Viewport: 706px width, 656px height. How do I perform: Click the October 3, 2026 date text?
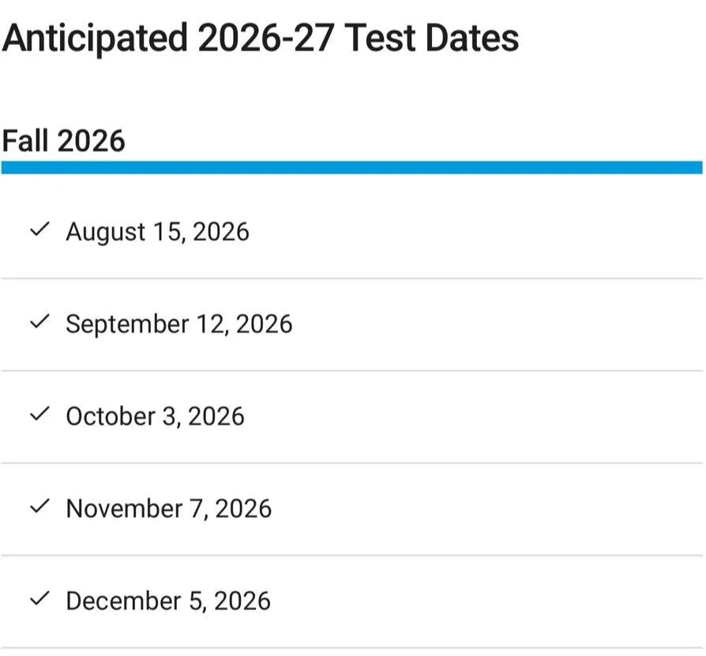[x=155, y=417]
